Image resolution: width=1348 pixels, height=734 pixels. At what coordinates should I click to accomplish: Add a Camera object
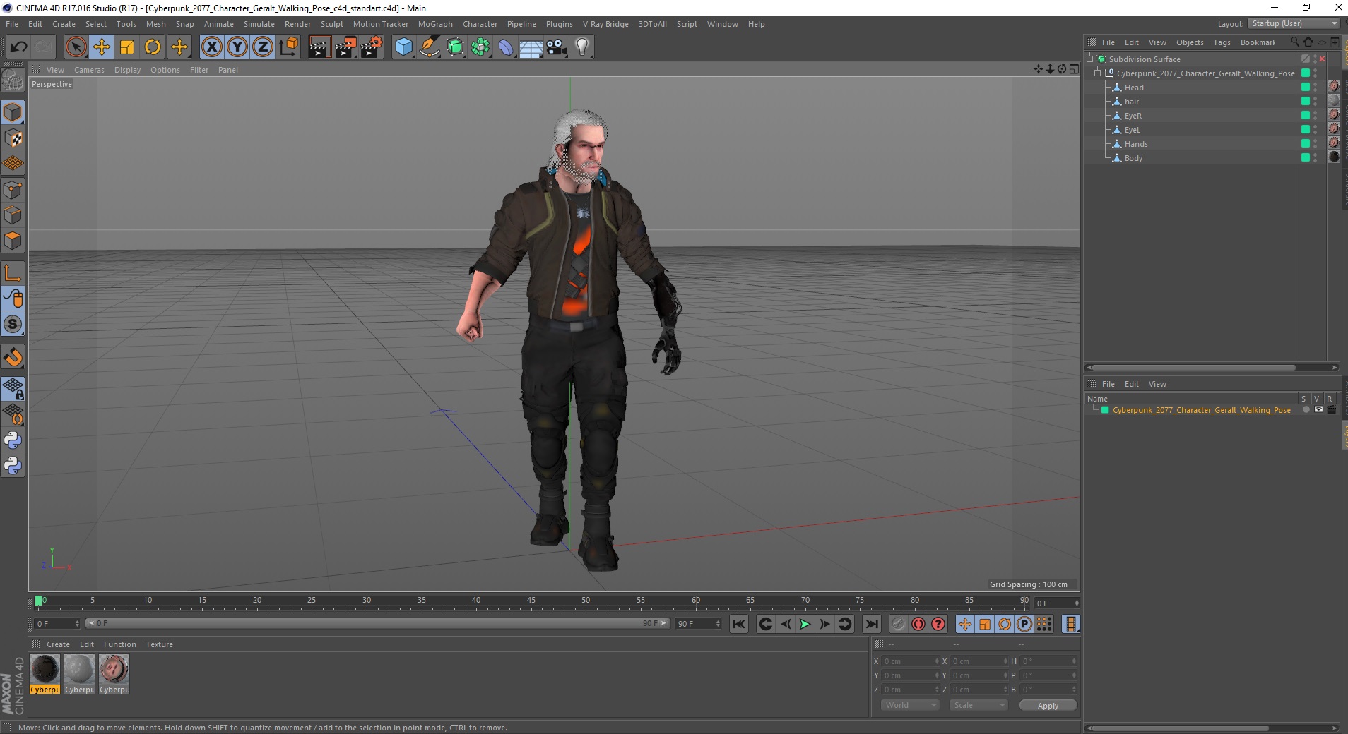click(x=557, y=47)
